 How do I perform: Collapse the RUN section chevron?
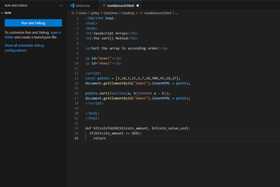click(2, 13)
